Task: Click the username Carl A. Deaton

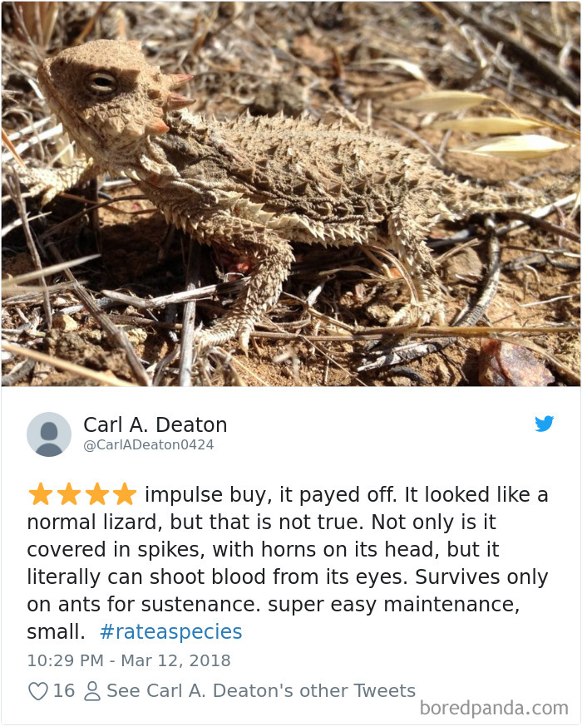Action: tap(155, 424)
